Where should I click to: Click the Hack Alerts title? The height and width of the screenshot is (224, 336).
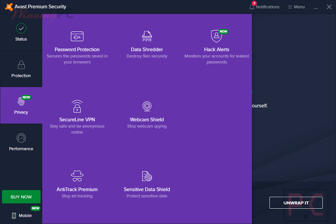(x=216, y=49)
